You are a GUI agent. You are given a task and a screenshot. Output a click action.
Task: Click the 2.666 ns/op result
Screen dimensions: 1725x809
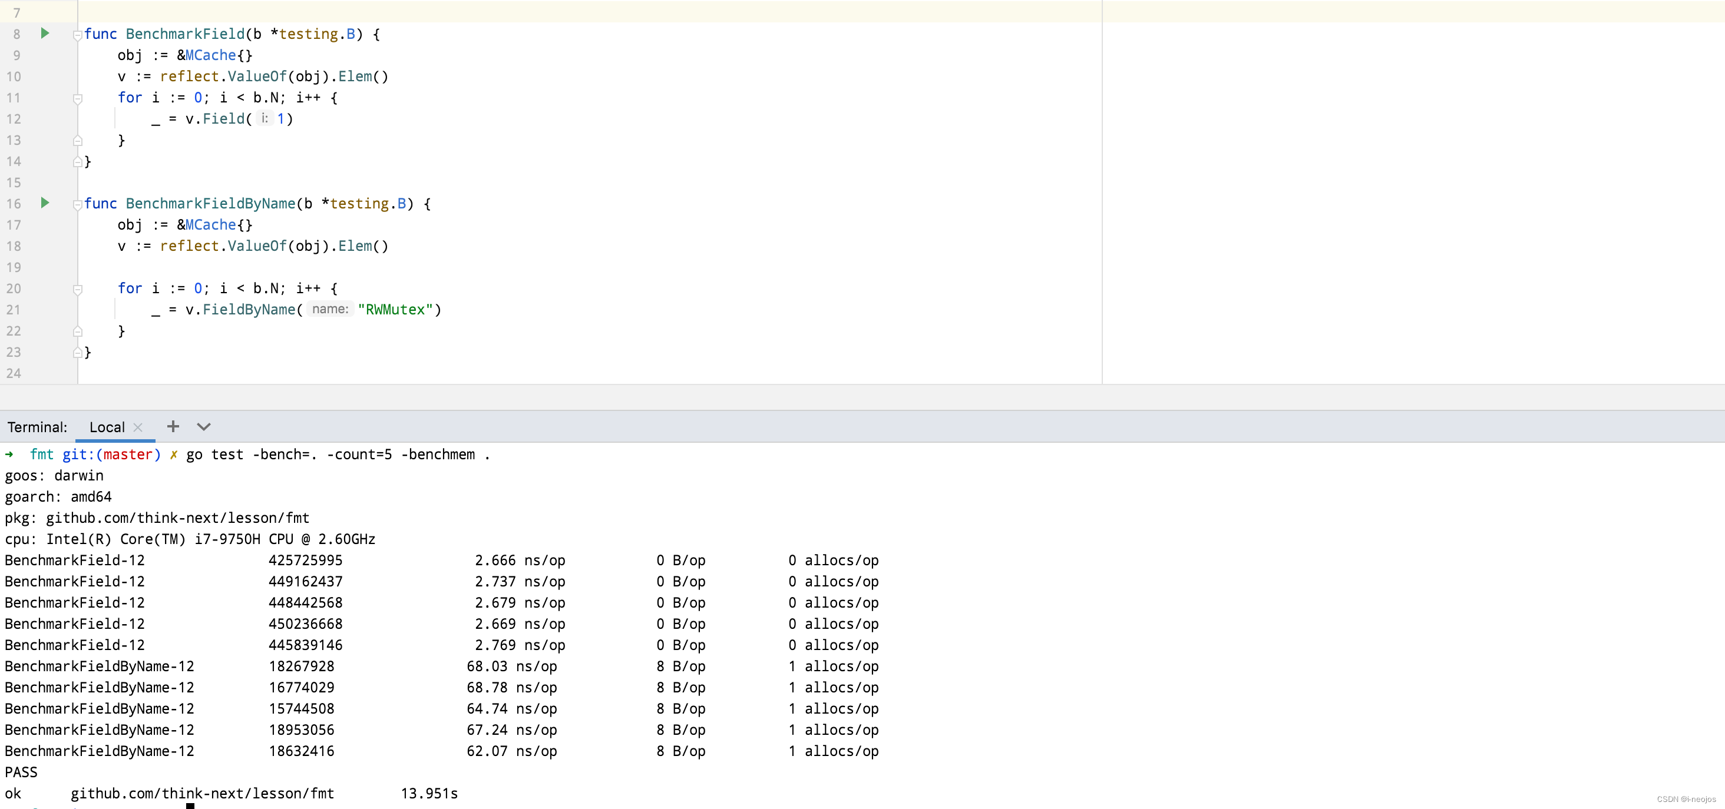[520, 561]
